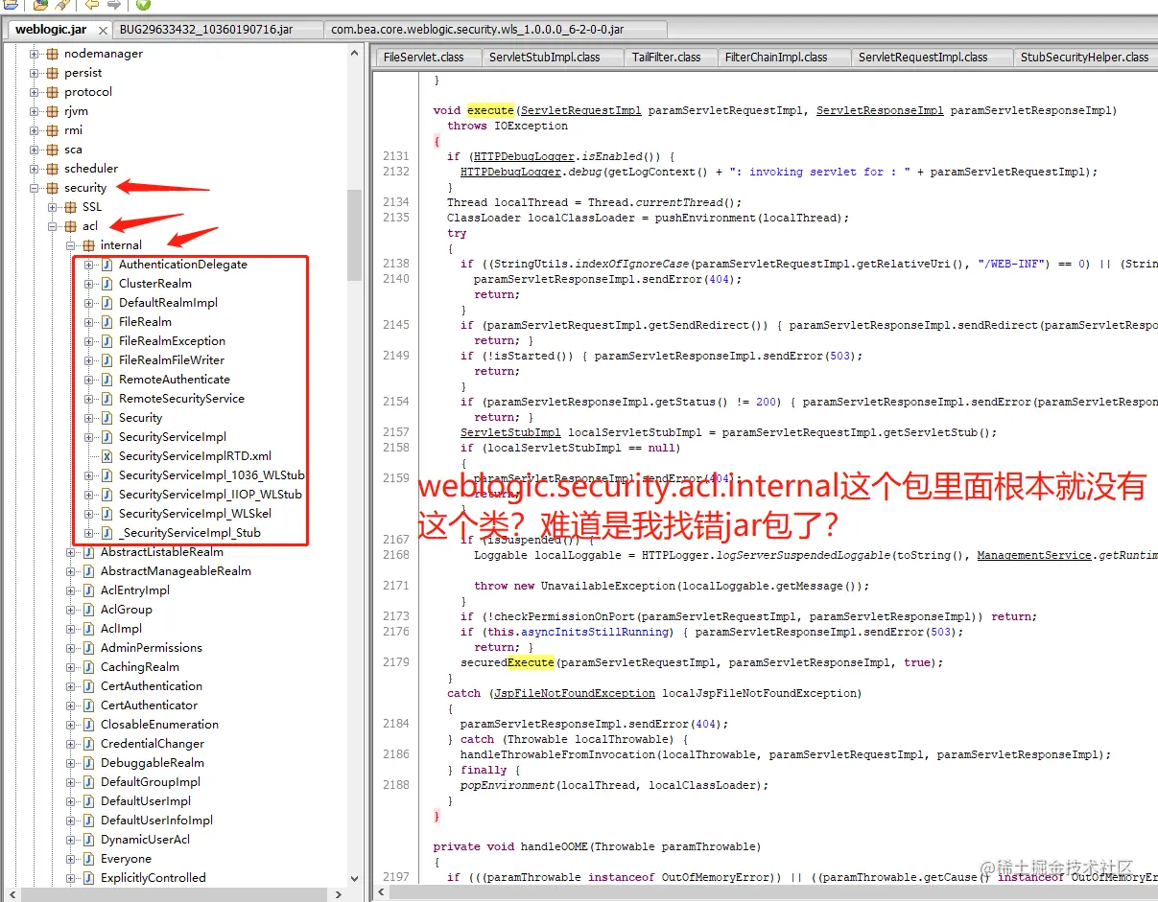Click the persist package icon

coord(52,73)
